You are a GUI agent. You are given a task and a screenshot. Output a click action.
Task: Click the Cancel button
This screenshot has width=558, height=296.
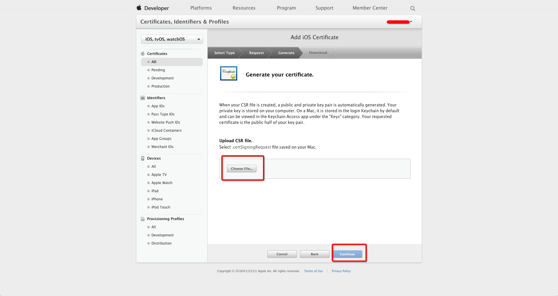tap(282, 254)
